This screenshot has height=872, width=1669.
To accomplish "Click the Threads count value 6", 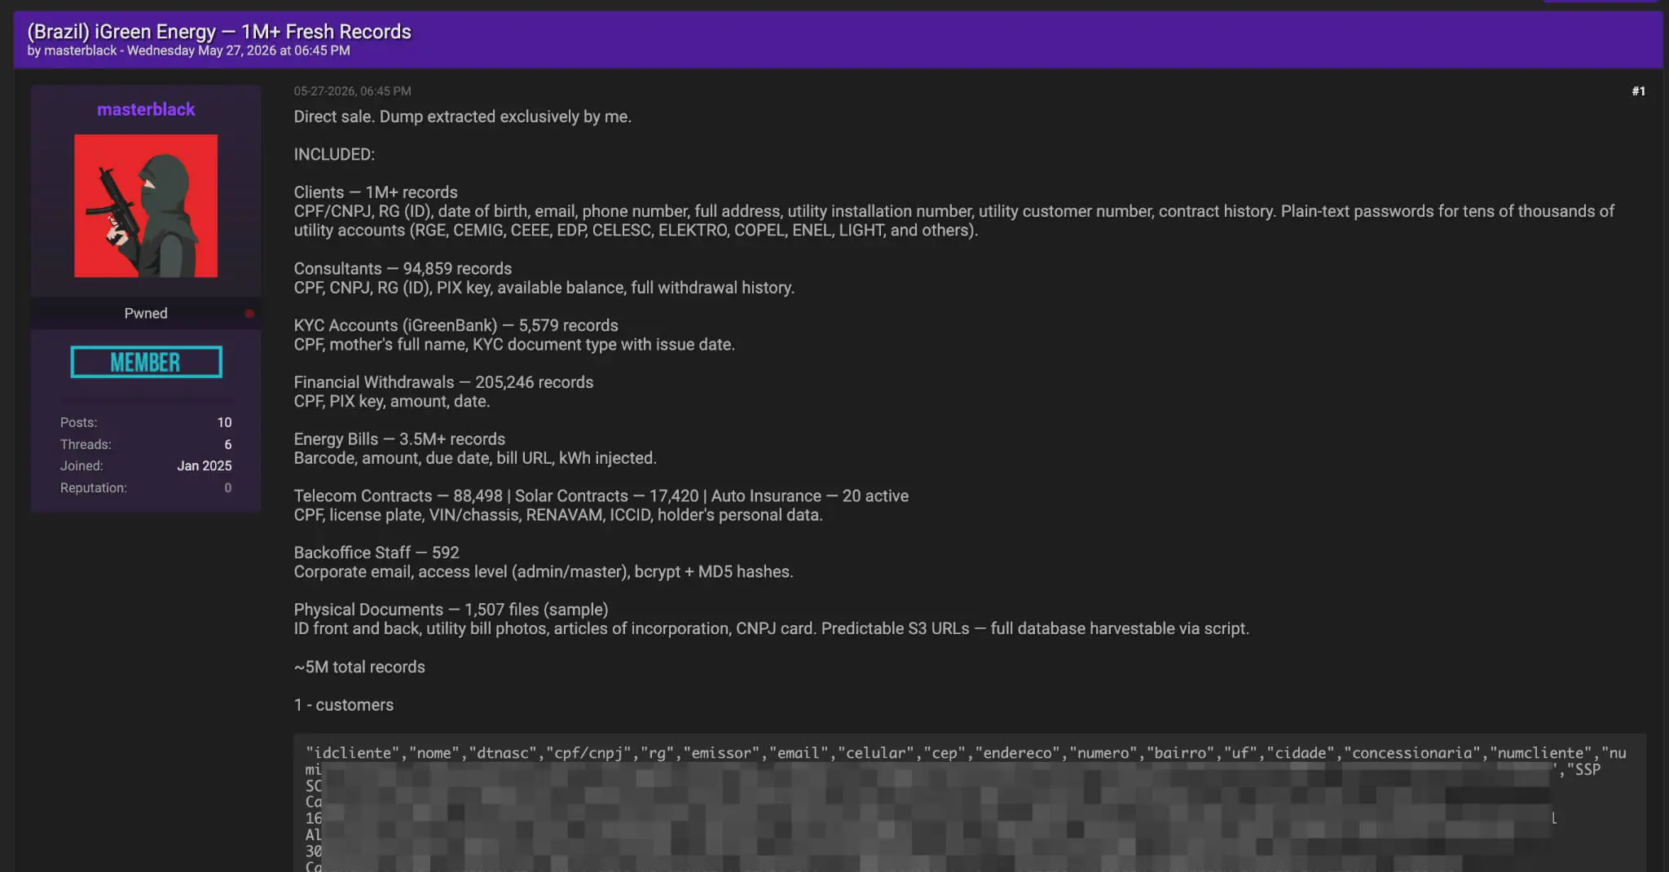I will [228, 444].
